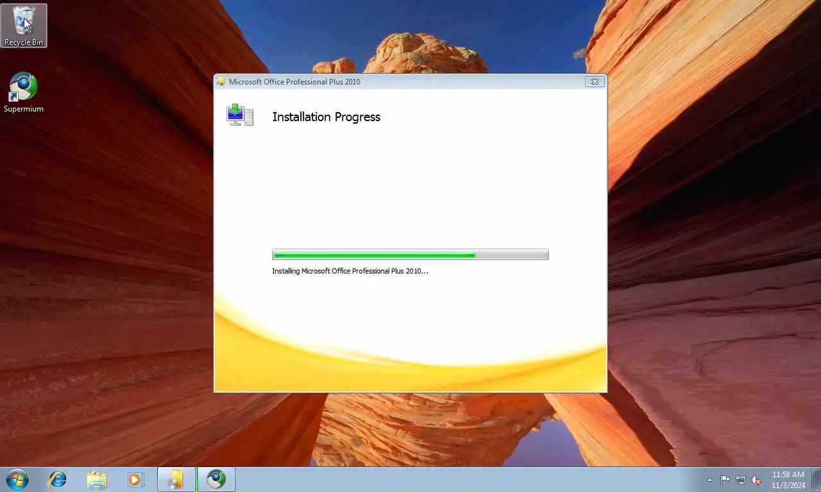Click the Office title bar icon
This screenshot has height=492, width=821.
coord(221,81)
